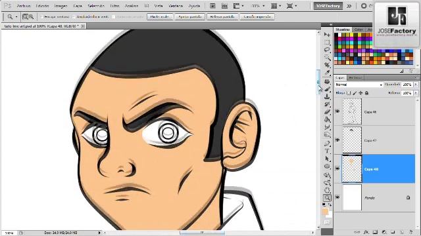Select the Eyedropper tool
This screenshot has height=236, width=421.
coord(327,73)
